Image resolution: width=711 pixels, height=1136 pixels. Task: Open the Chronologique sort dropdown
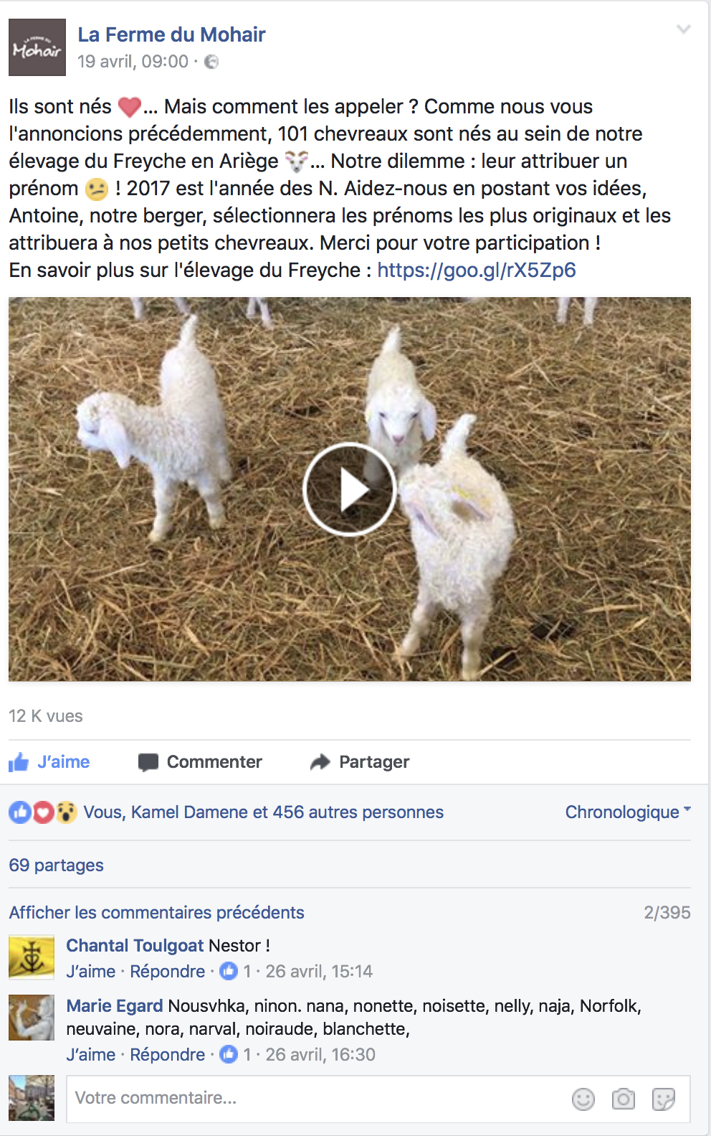pos(628,812)
